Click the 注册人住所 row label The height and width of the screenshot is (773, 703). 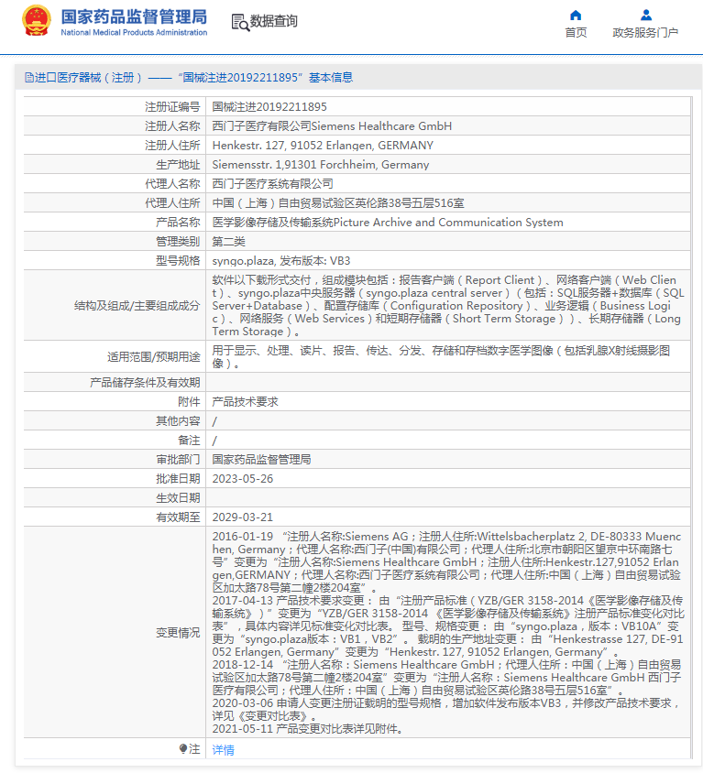(172, 146)
